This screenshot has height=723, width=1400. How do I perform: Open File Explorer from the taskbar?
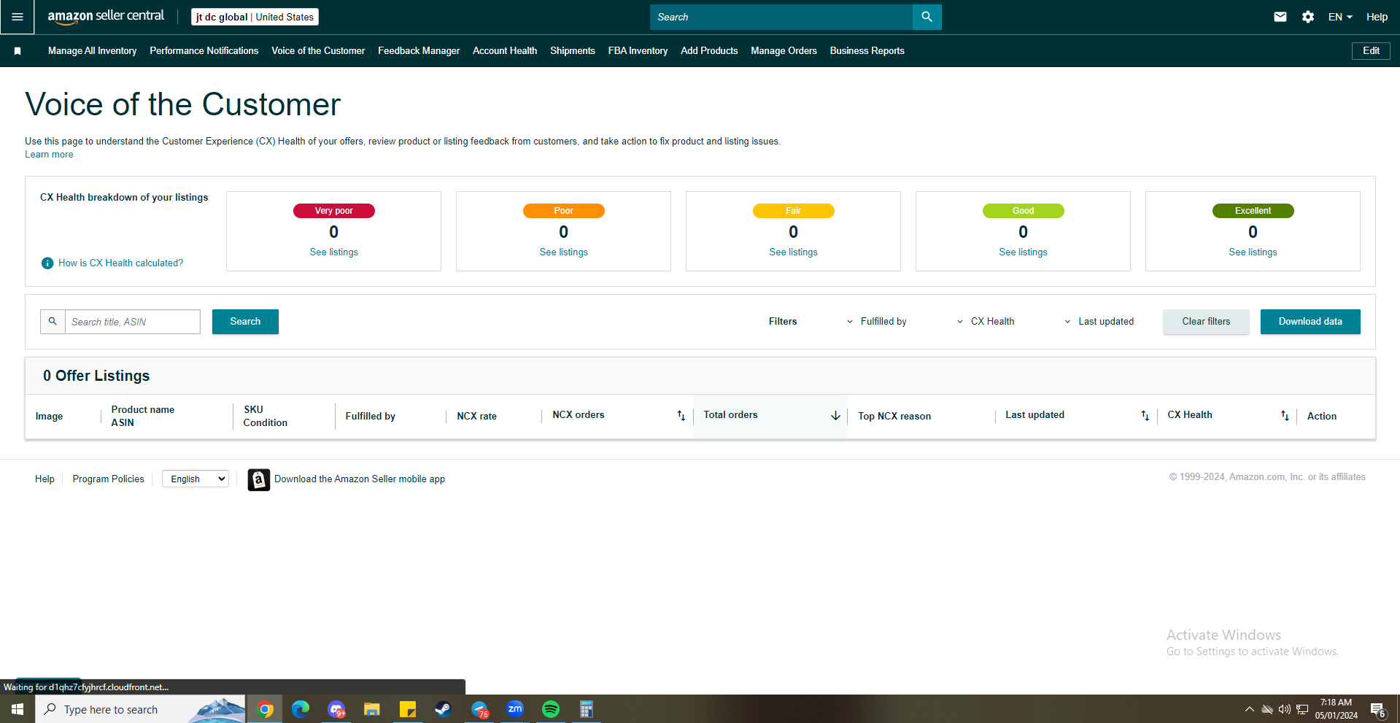click(x=372, y=709)
